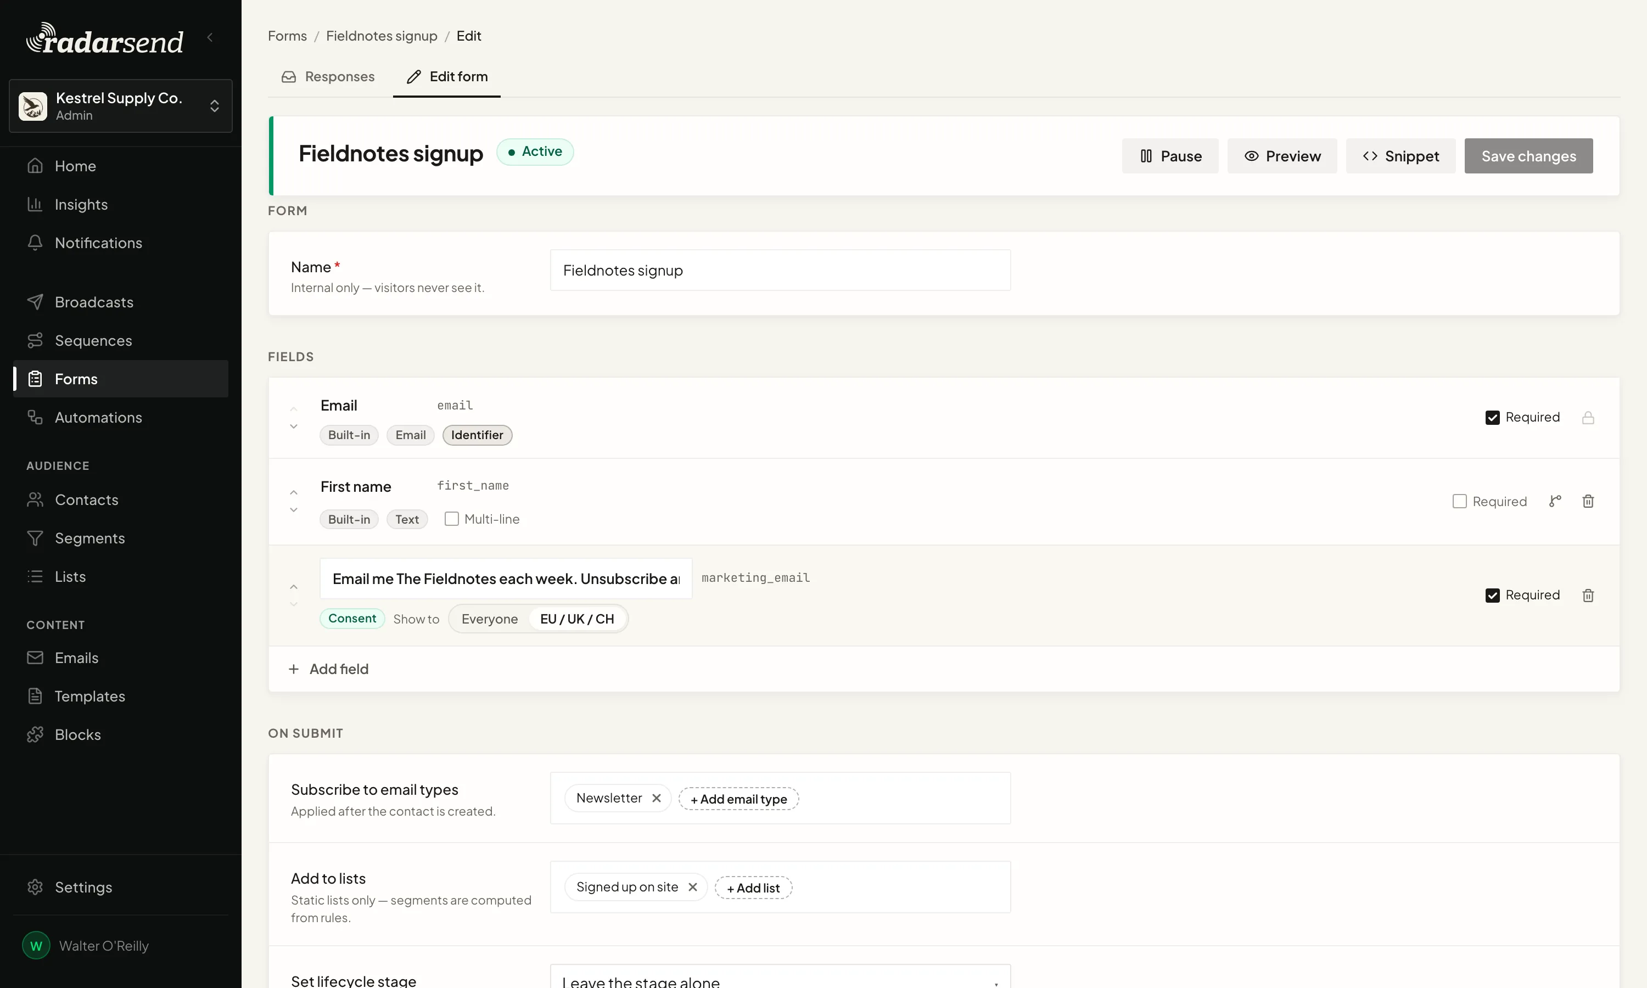Focus the form Name input field

(x=780, y=270)
